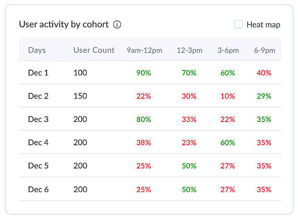Click the Heat map label
298x219 pixels.
[263, 25]
